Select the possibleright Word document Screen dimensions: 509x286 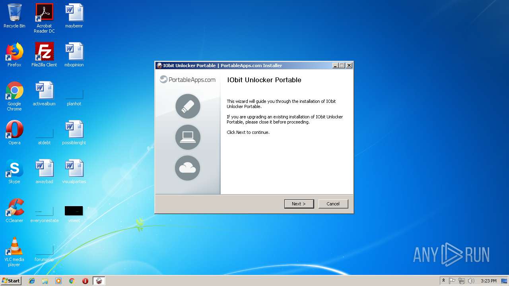click(x=74, y=133)
